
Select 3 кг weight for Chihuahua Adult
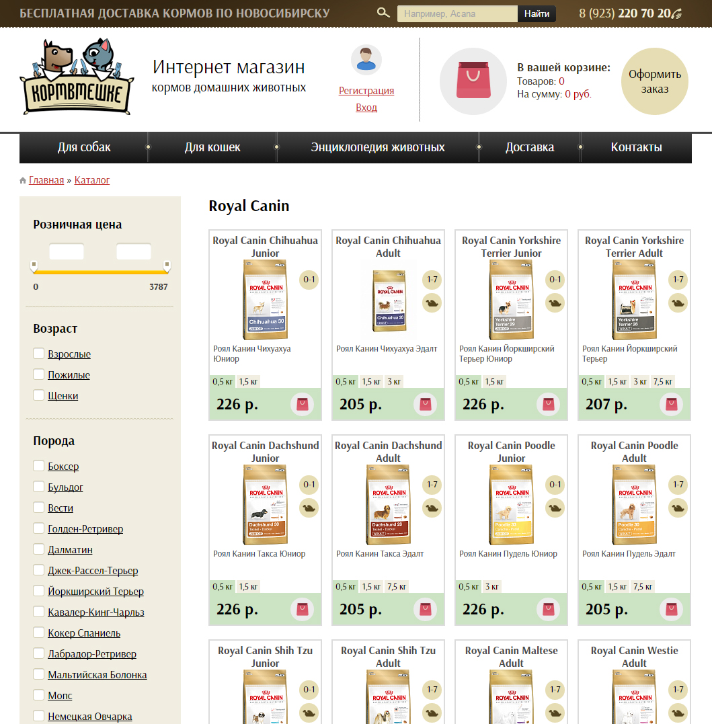click(394, 382)
